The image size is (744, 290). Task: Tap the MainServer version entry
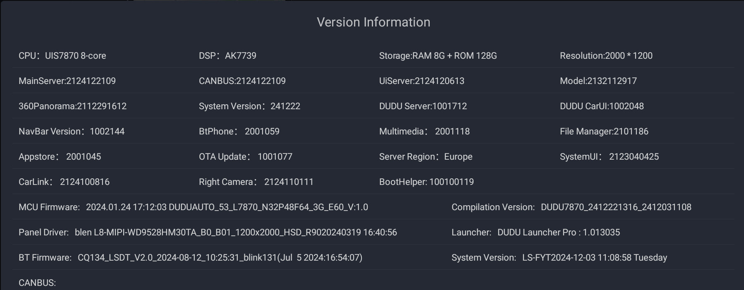point(67,81)
